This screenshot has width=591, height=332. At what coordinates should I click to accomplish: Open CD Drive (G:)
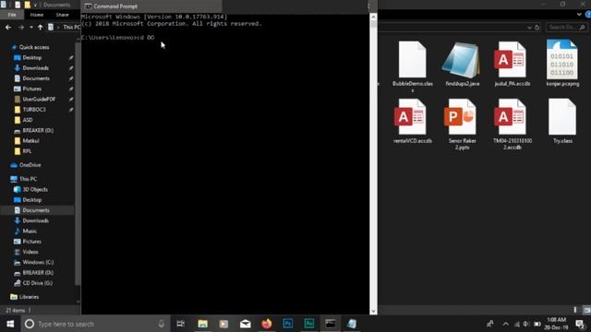coord(37,283)
